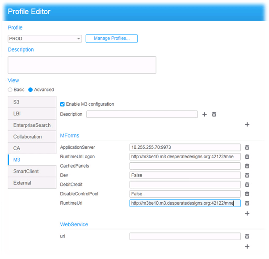Viewport: 269px width, 259px height.
Task: Delete the DisableControlPool entry
Action: tap(247, 194)
